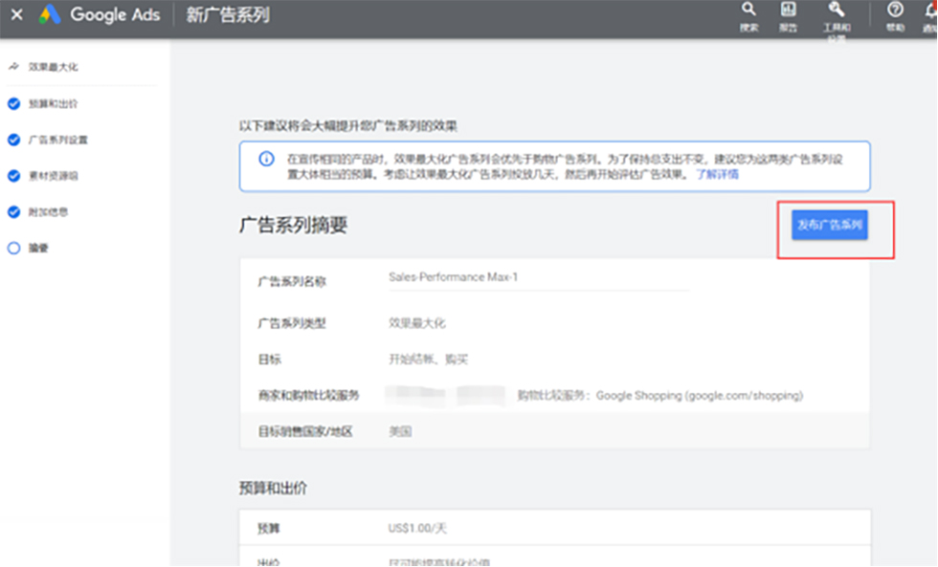Close the new campaign editor with X
This screenshot has height=567, width=938.
pos(16,15)
